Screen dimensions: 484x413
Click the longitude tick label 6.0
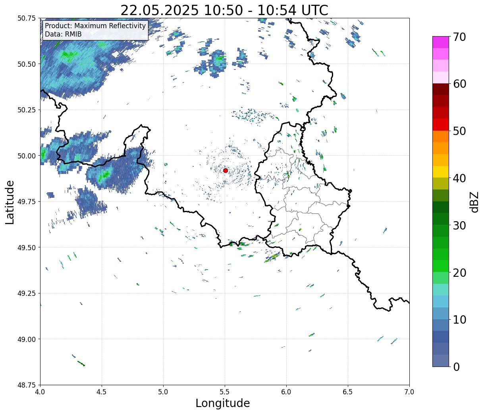click(x=286, y=392)
